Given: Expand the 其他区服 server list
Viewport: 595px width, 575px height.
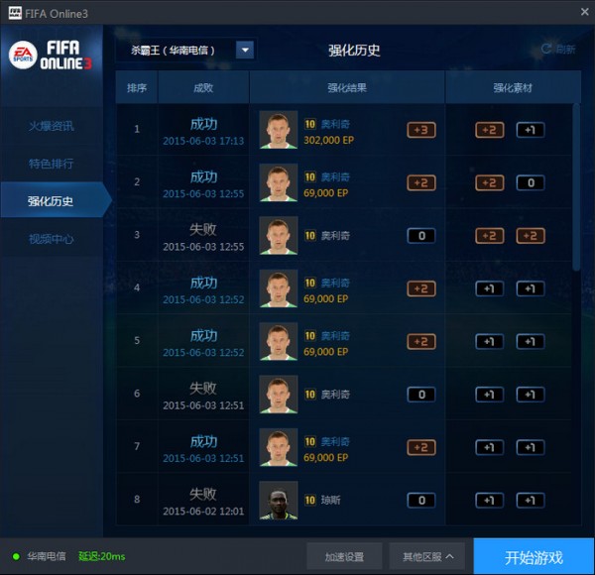Looking at the screenshot, I should [426, 556].
